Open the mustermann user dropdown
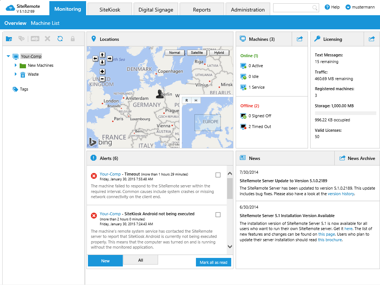 click(x=360, y=7)
